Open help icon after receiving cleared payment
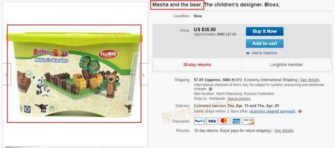 tap(300, 111)
